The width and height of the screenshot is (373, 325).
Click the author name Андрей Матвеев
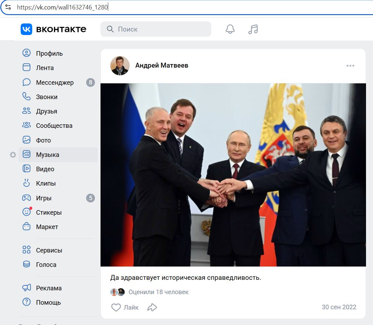[x=162, y=65]
